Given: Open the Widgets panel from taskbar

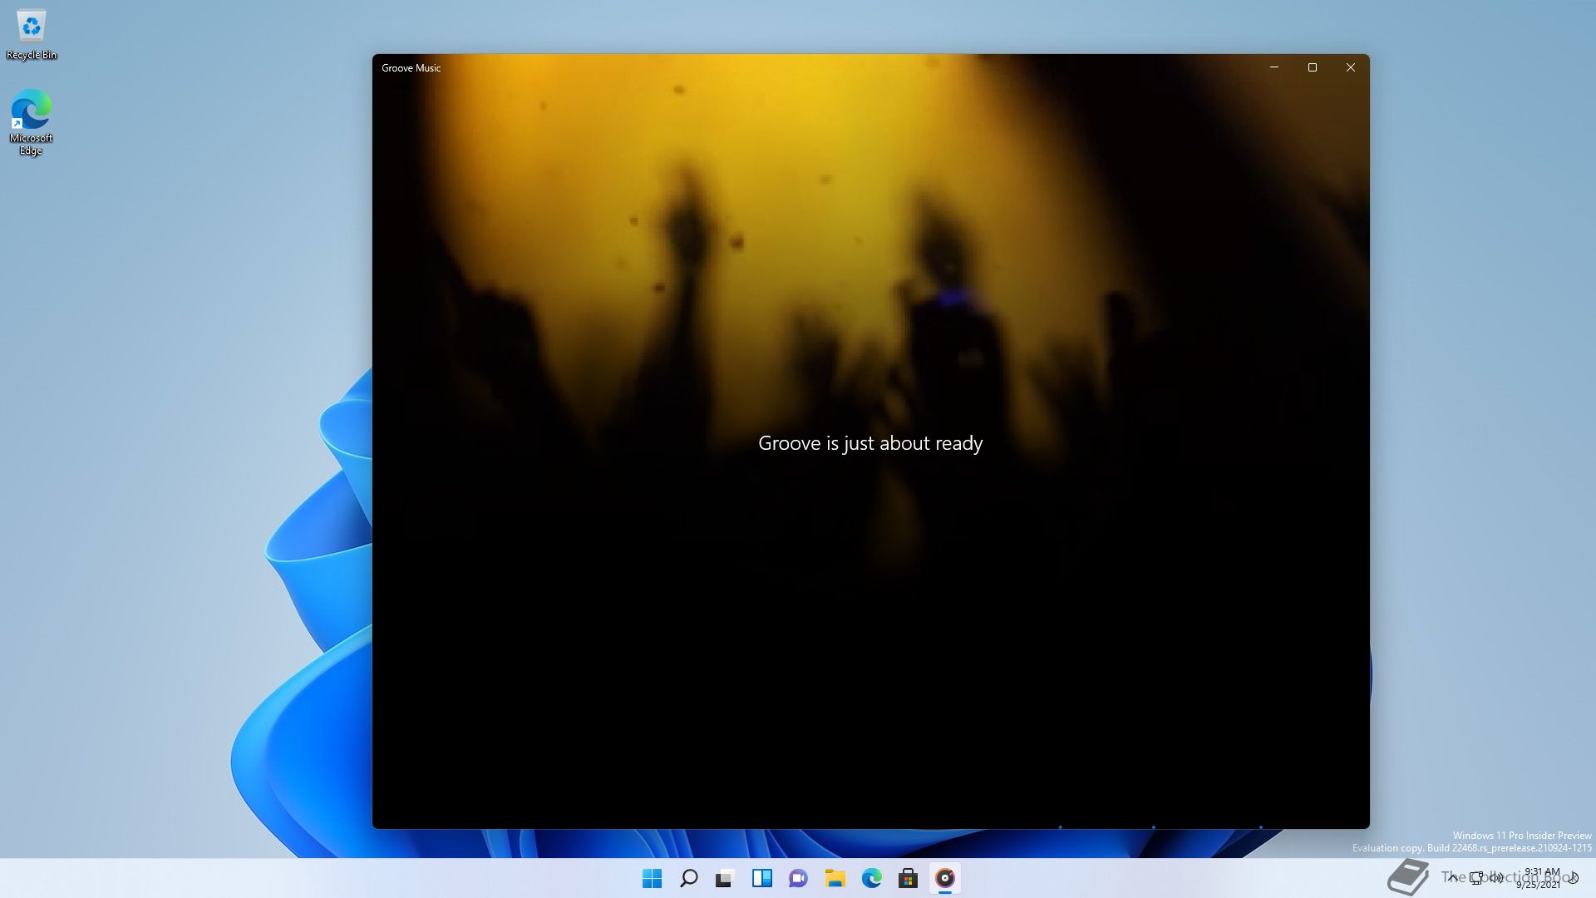Looking at the screenshot, I should click(762, 878).
